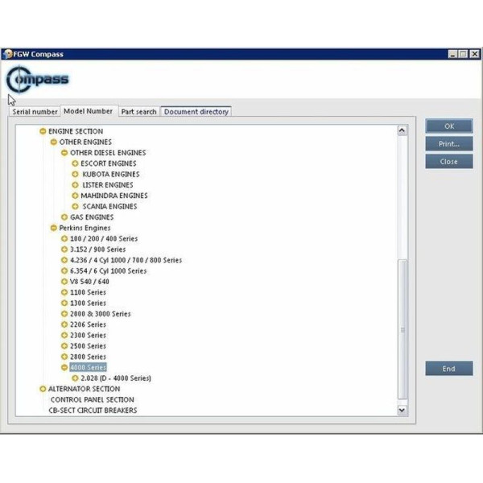Click the ALTERNATOR SECTION node icon

[x=43, y=389]
